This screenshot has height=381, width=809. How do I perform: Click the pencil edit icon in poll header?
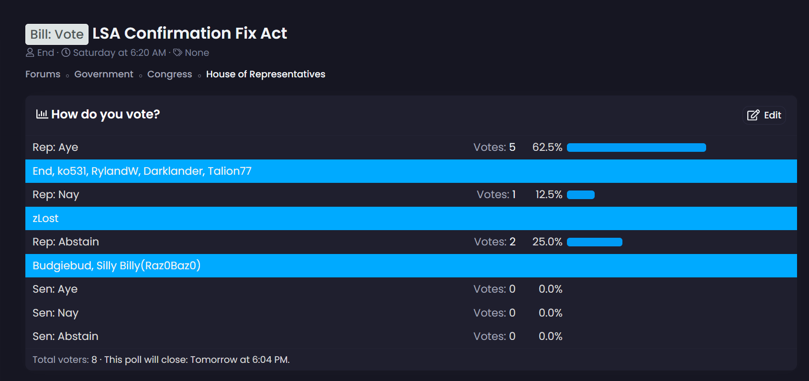click(753, 115)
